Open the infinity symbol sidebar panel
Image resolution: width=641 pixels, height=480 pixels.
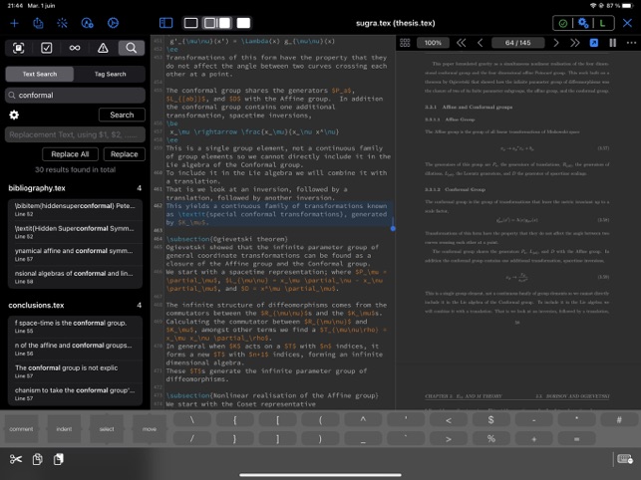[75, 48]
